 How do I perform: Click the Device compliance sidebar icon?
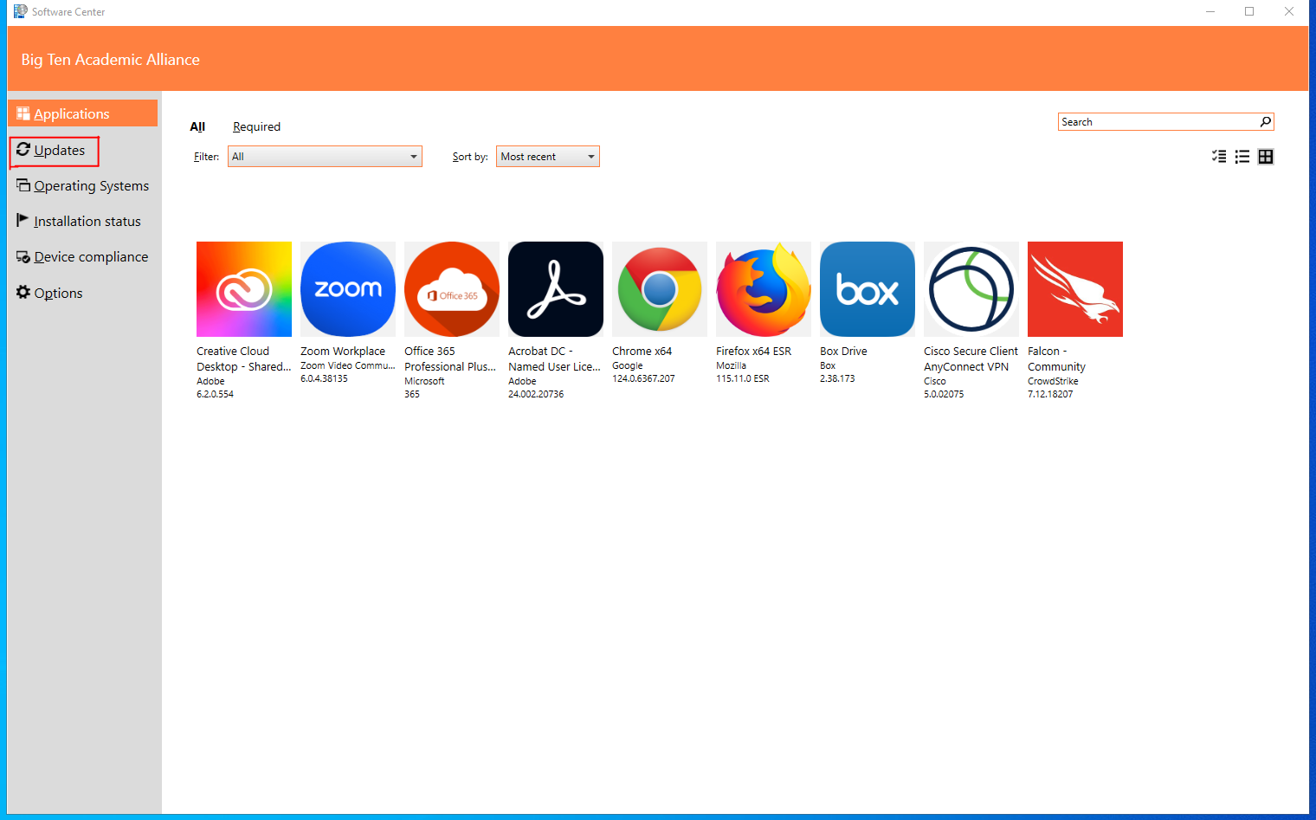(x=23, y=257)
